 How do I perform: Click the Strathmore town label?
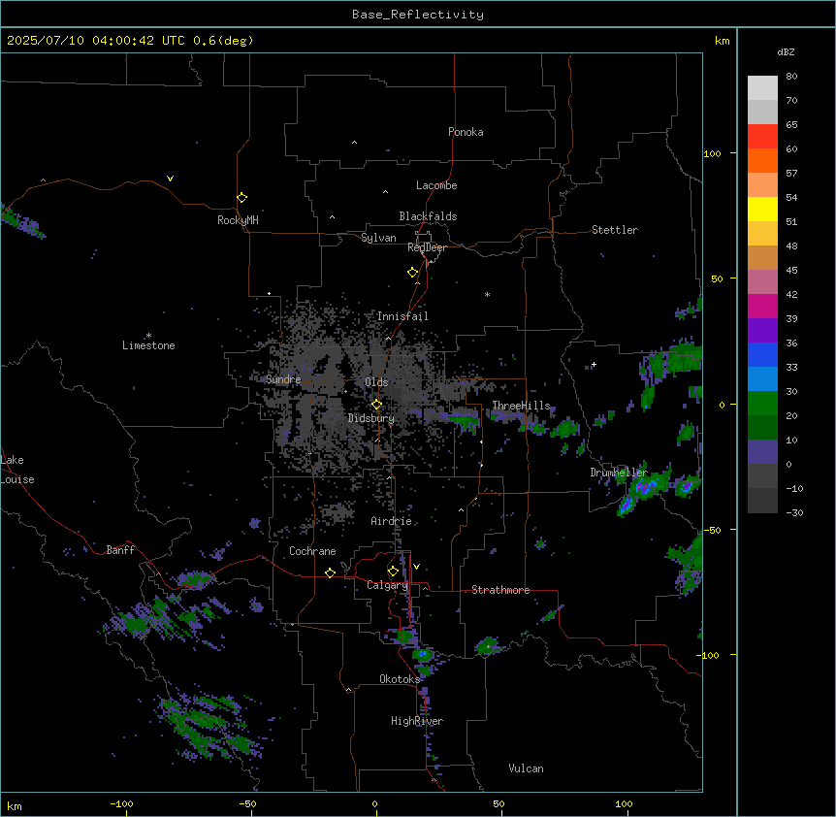coord(500,590)
